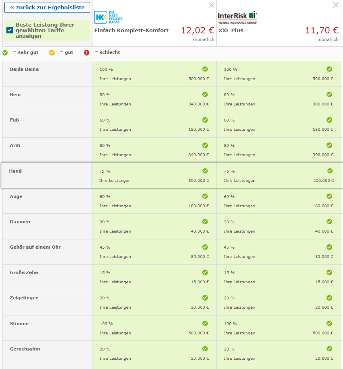Screen dimensions: 343x369
Task: Go back via 'zurück zur Ergebnisliste'
Action: [x=47, y=7]
